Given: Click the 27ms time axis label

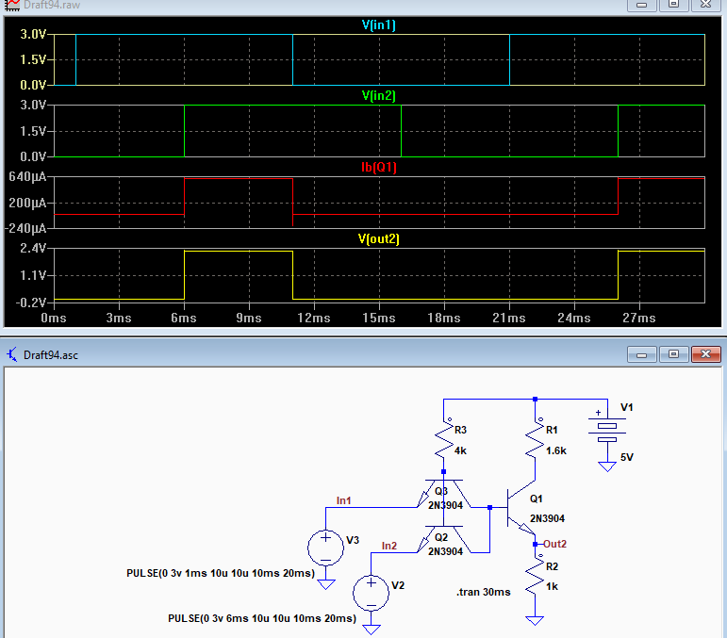Looking at the screenshot, I should tap(639, 319).
